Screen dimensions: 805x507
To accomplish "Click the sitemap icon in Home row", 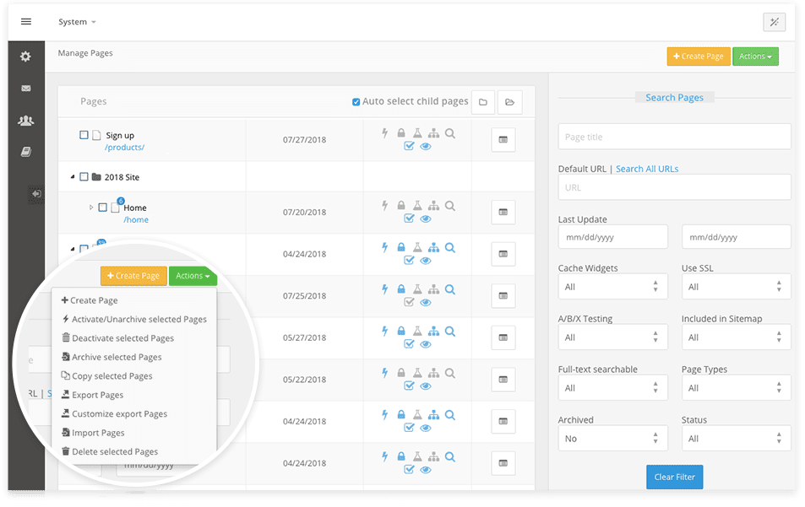I will pyautogui.click(x=433, y=206).
